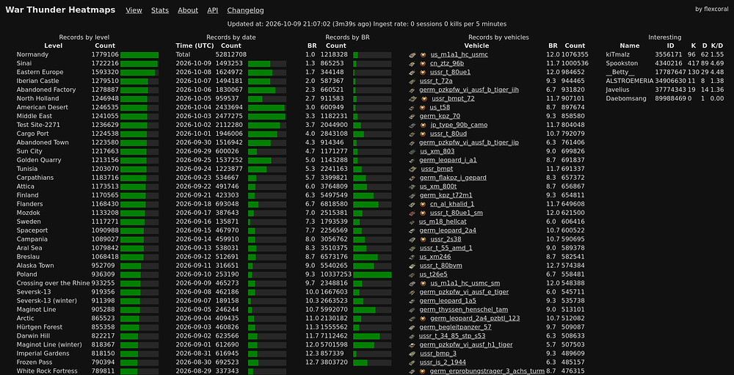
Task: Open the germ_leopard_2a4 vehicle link
Action: pos(448,230)
